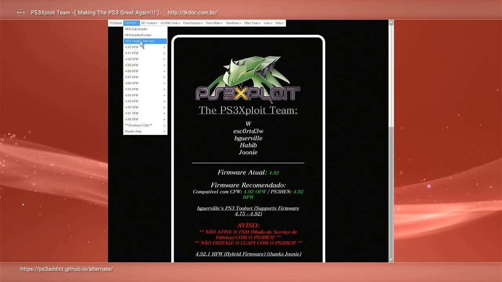Image resolution: width=502 pixels, height=282 pixels.
Task: Select HEN Installer/Enabler entry
Action: [145, 35]
